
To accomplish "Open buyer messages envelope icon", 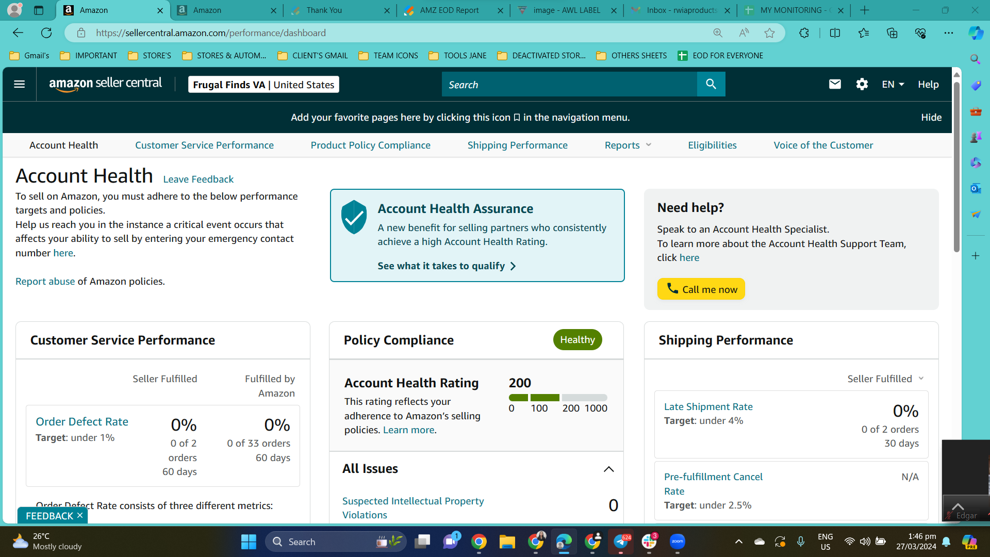I will point(835,84).
